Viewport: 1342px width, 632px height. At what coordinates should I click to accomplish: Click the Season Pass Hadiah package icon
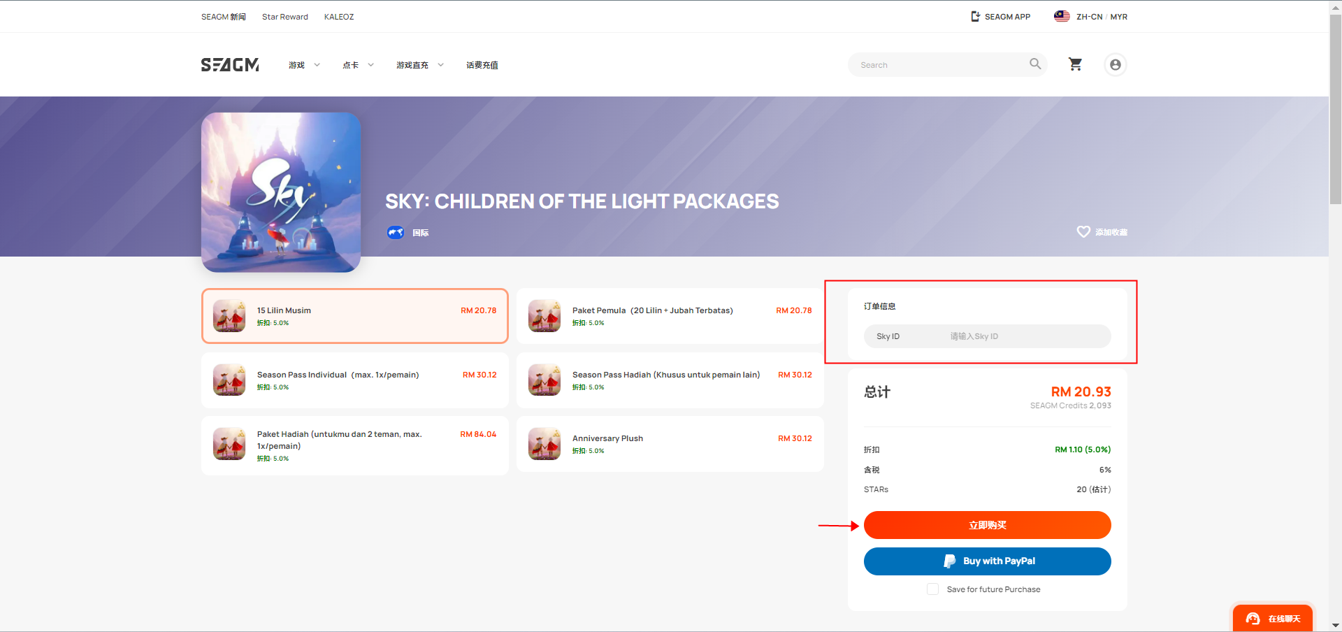[544, 380]
